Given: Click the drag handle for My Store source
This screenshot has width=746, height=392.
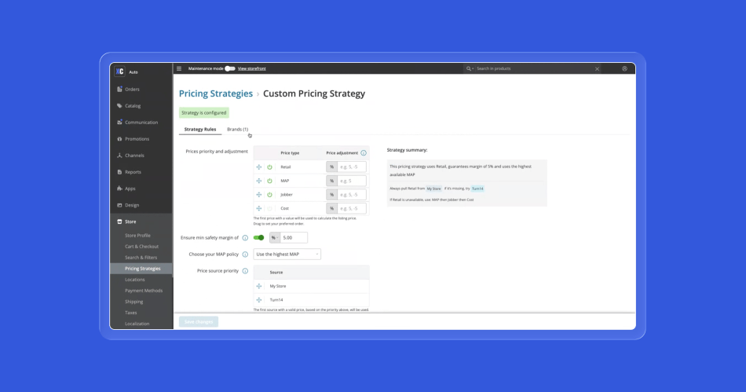Looking at the screenshot, I should point(259,286).
